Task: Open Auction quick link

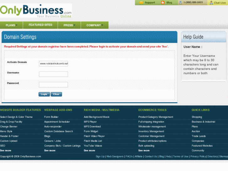Action: point(196,131)
